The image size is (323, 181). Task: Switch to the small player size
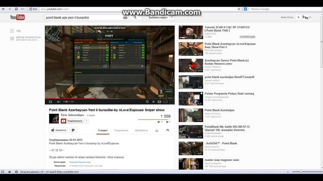159,102
